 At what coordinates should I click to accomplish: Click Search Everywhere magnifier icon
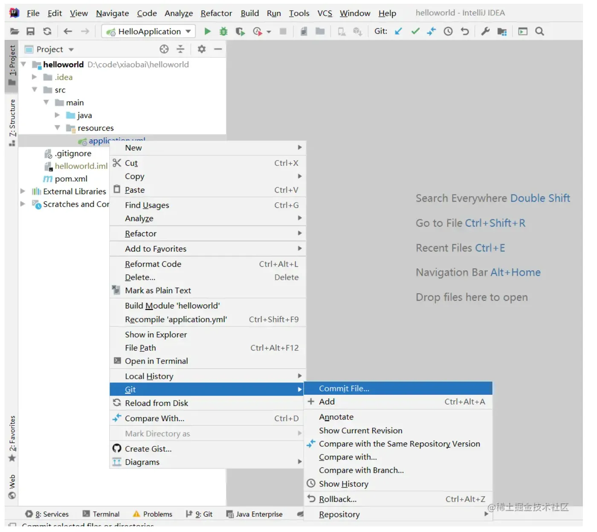[540, 32]
